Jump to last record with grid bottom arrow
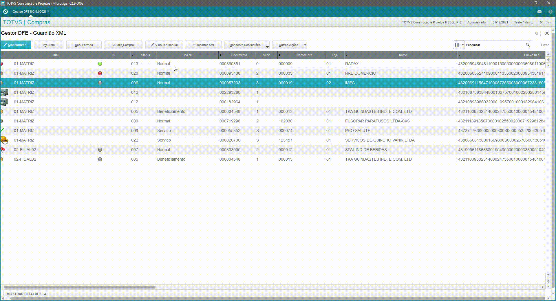Viewport: 556px width, 301px height. coord(548,287)
